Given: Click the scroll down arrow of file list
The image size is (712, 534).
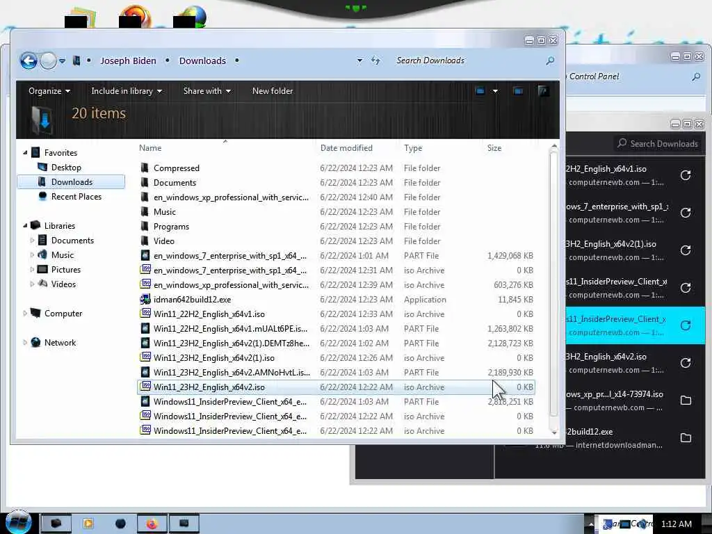Looking at the screenshot, I should [554, 432].
